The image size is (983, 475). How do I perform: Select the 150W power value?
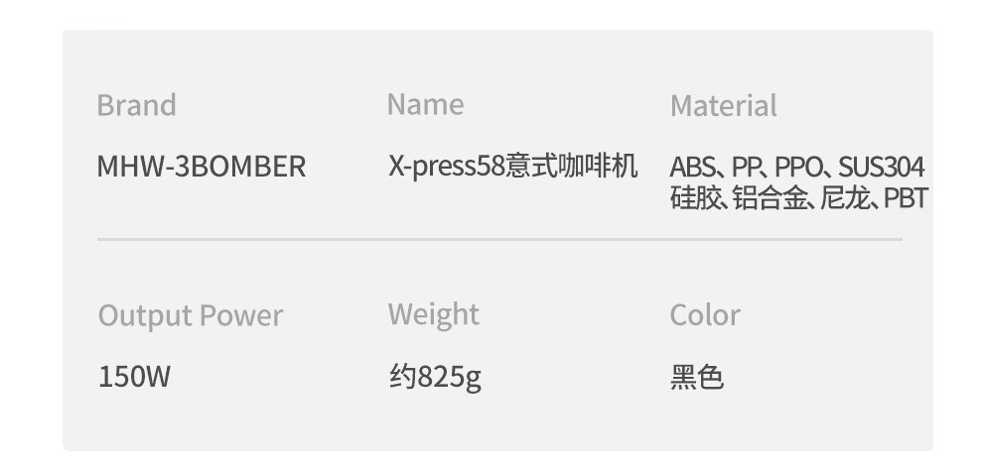pos(134,377)
